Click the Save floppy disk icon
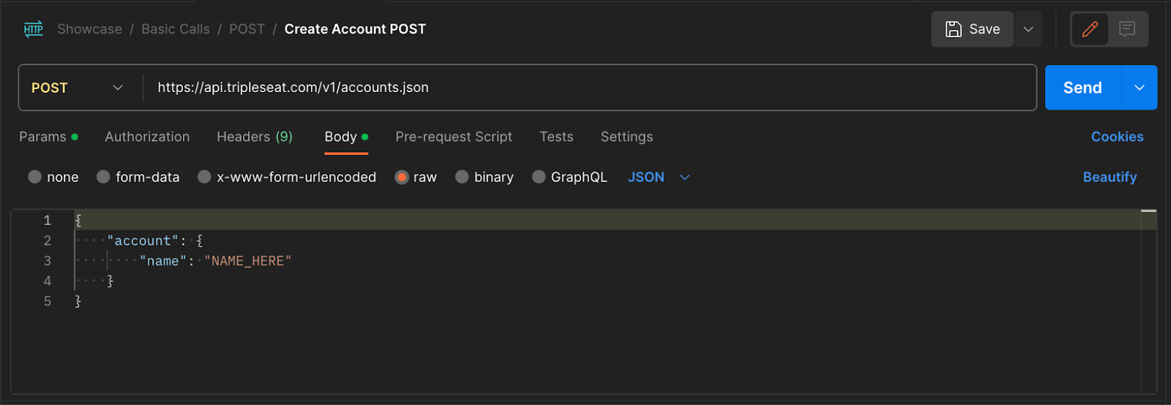Screen dimensions: 1171x405 click(x=954, y=29)
